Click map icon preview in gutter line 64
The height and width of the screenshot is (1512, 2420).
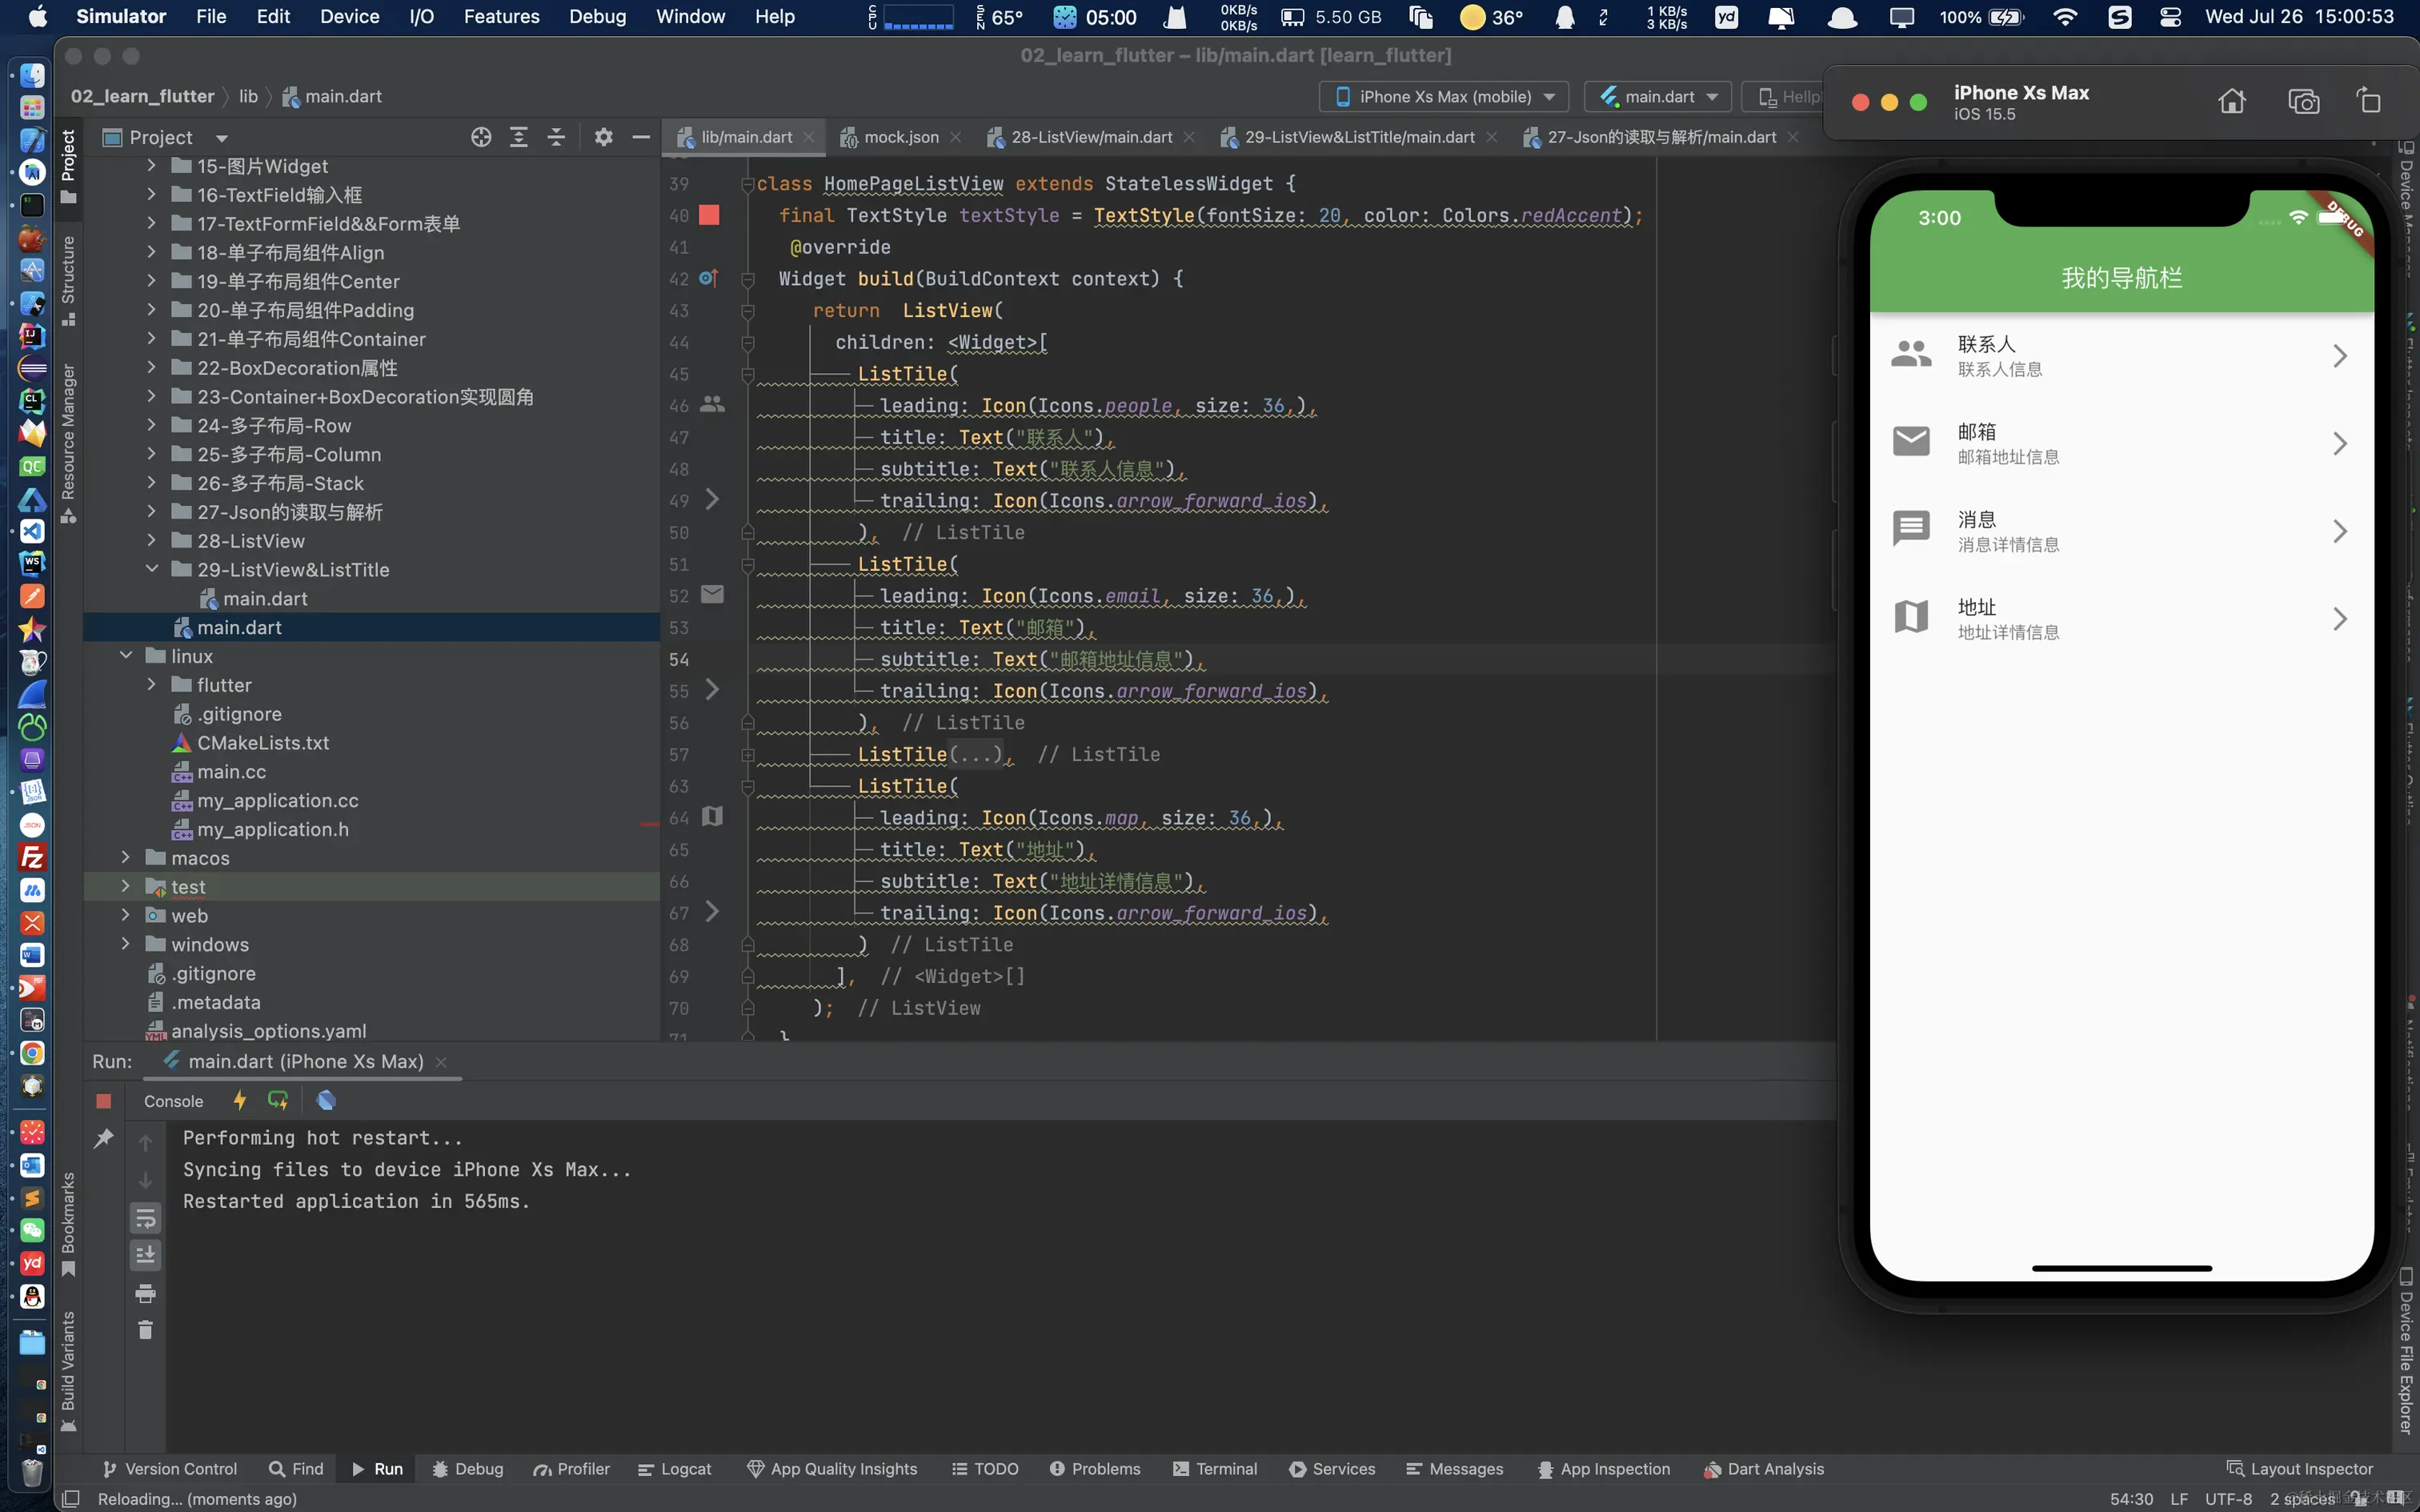tap(713, 817)
